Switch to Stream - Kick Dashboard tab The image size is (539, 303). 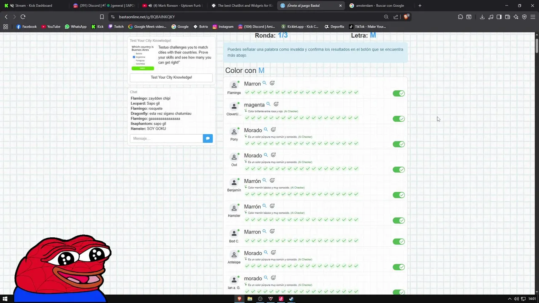[x=34, y=5]
